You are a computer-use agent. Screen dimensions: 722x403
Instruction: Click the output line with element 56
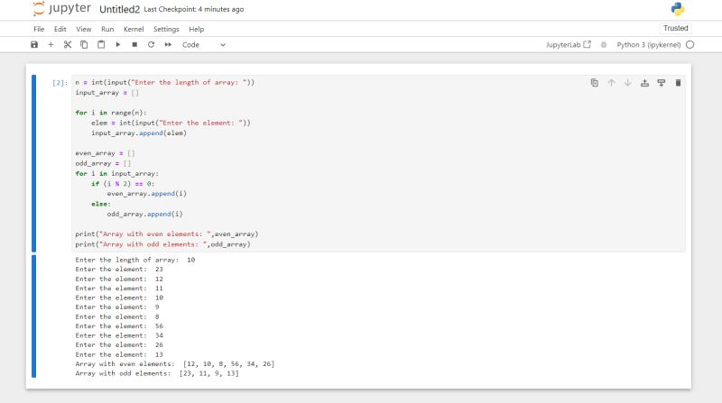[x=119, y=325]
